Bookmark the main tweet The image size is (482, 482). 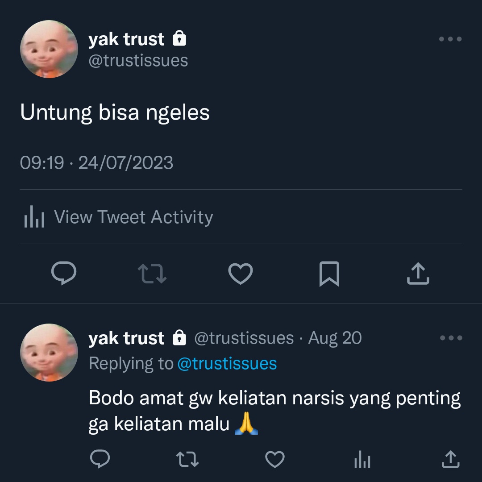point(329,274)
